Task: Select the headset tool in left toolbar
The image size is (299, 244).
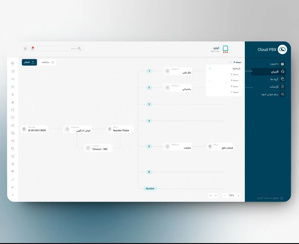Action: tap(13, 110)
